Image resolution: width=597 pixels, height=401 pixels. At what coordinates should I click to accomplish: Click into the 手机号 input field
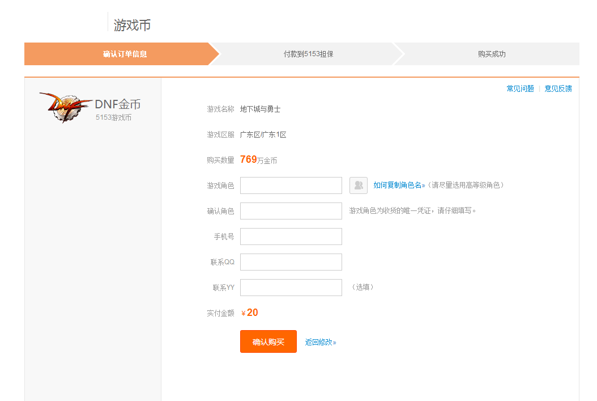point(291,236)
